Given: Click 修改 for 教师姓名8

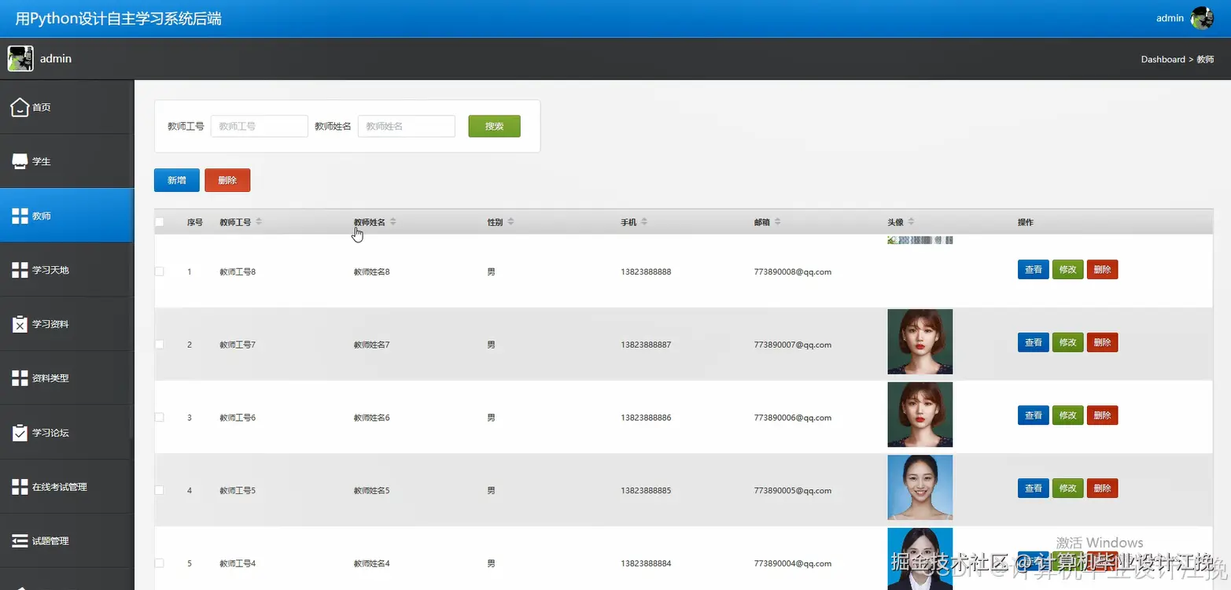Looking at the screenshot, I should [x=1067, y=270].
